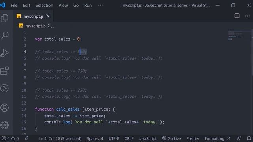
Task: Click commented line total_sales += 750
Action: click(x=60, y=71)
